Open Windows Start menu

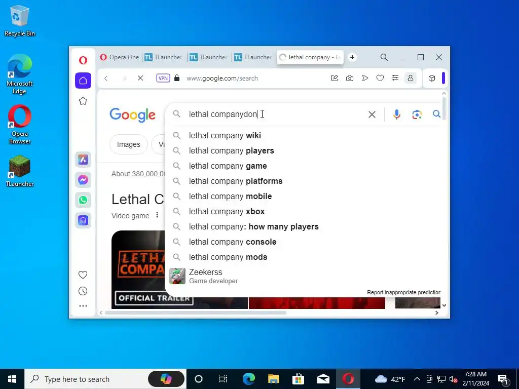pyautogui.click(x=12, y=379)
